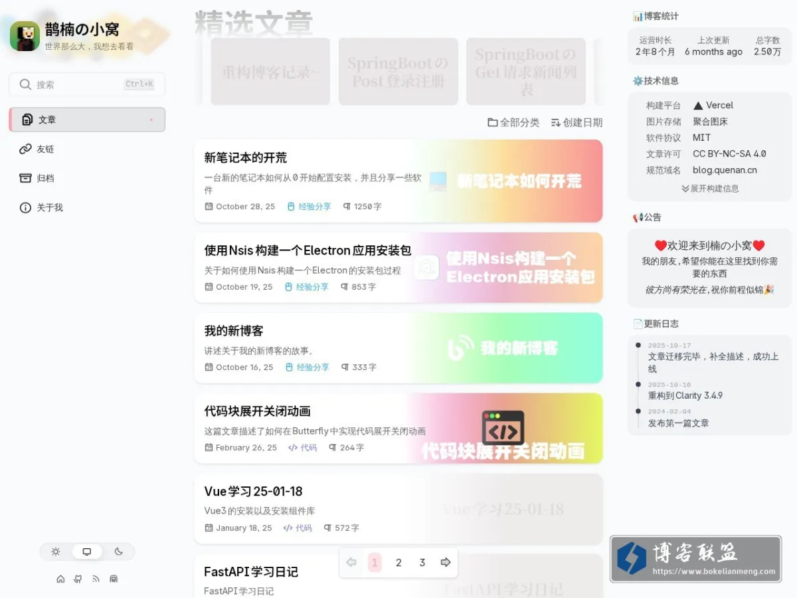Viewport: 797px width, 598px height.
Task: Click the blog avatar logo image
Action: 25,36
